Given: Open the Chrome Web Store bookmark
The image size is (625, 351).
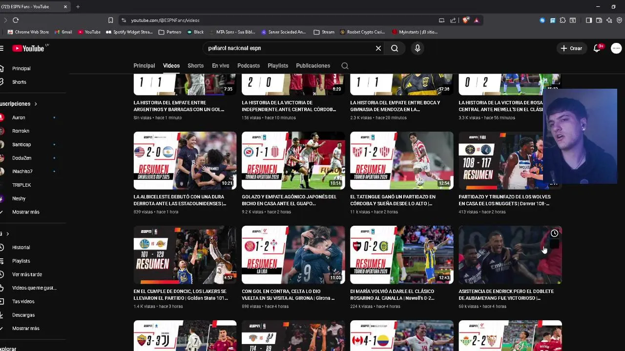Looking at the screenshot, I should coord(28,32).
